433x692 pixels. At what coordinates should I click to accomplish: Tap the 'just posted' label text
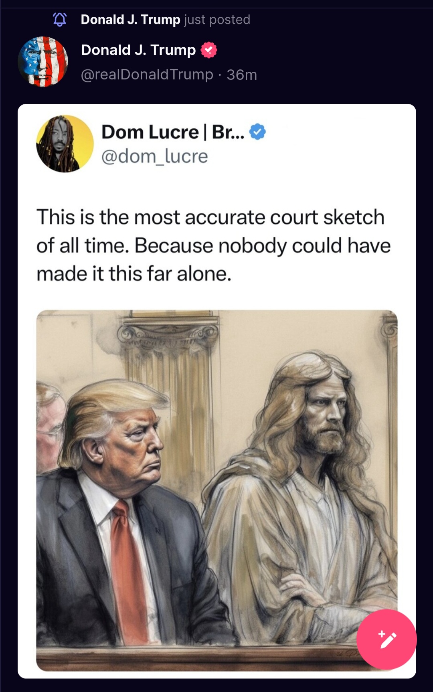217,19
